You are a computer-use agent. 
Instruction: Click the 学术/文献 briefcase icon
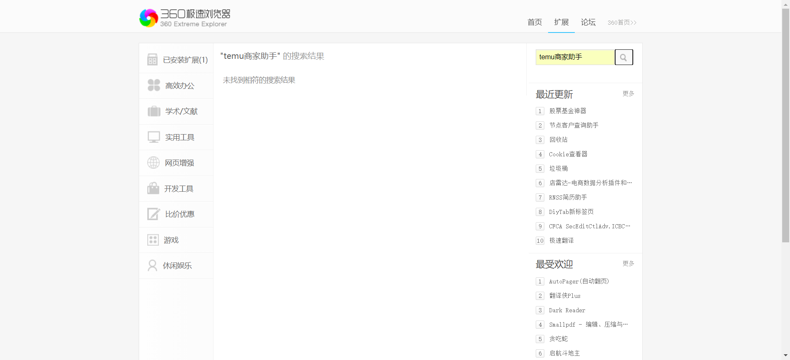tap(154, 111)
